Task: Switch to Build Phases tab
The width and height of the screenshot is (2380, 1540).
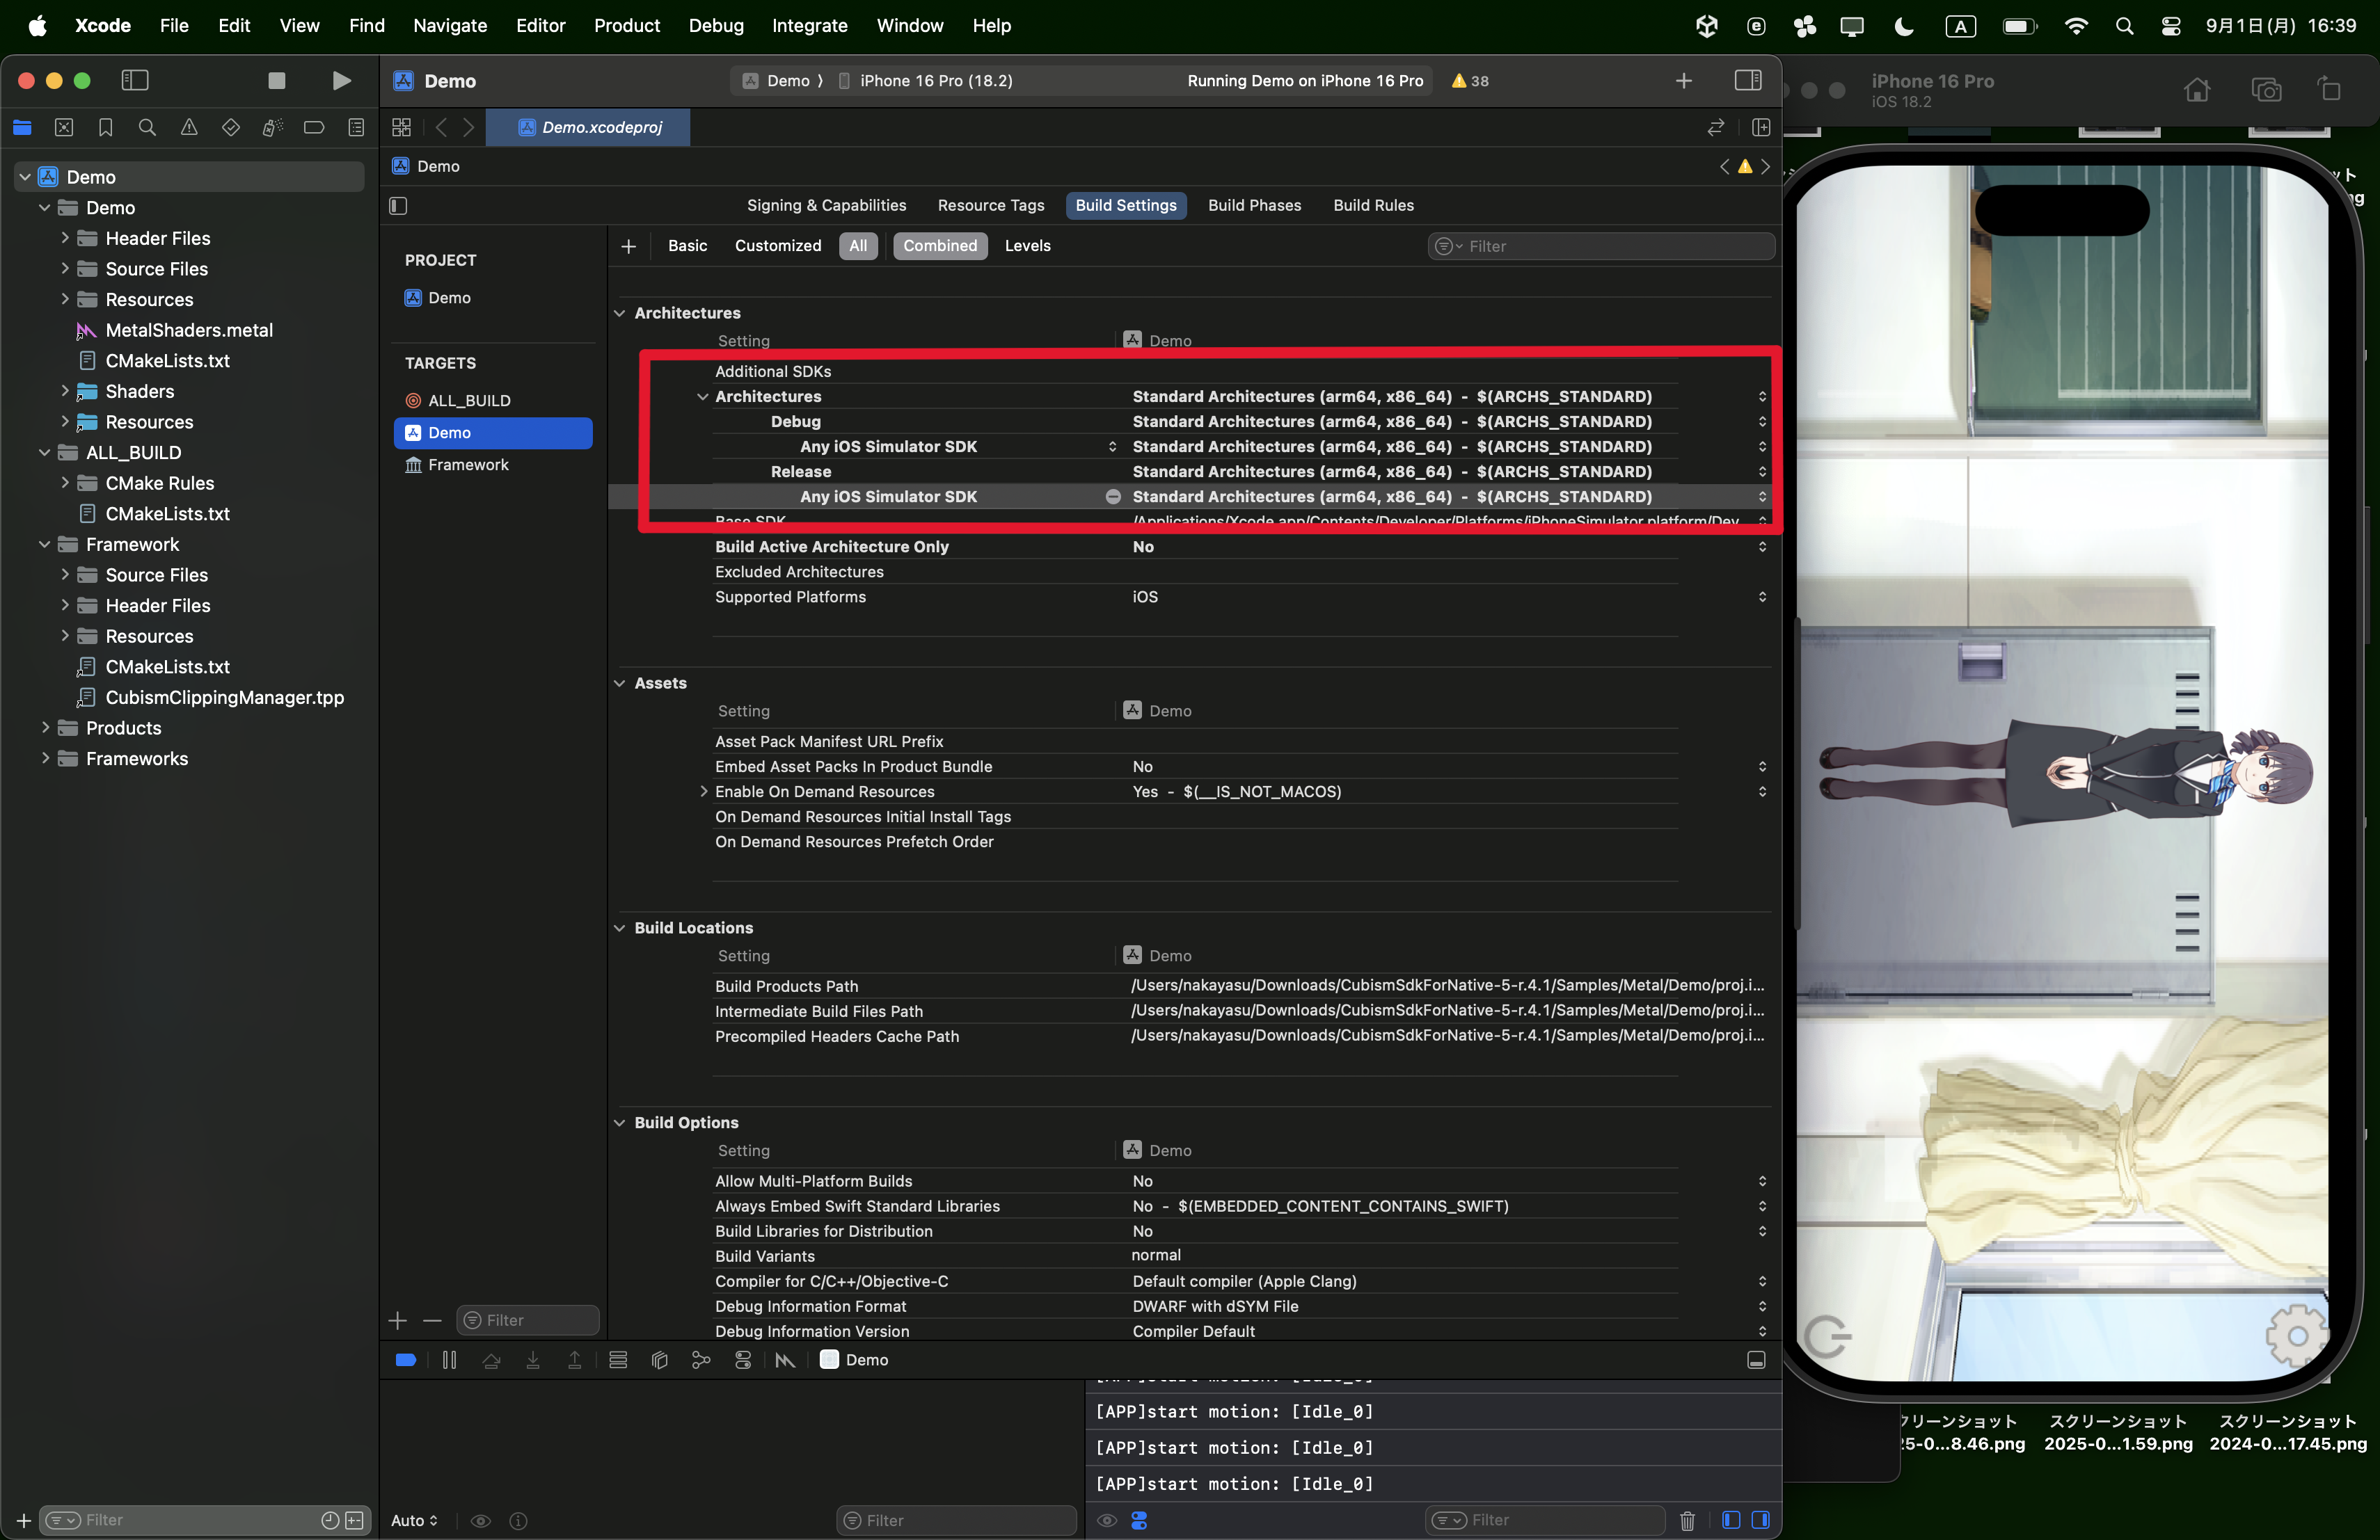Action: coord(1254,206)
